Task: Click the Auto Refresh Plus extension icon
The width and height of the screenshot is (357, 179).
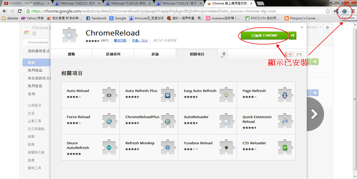Action: pyautogui.click(x=168, y=95)
